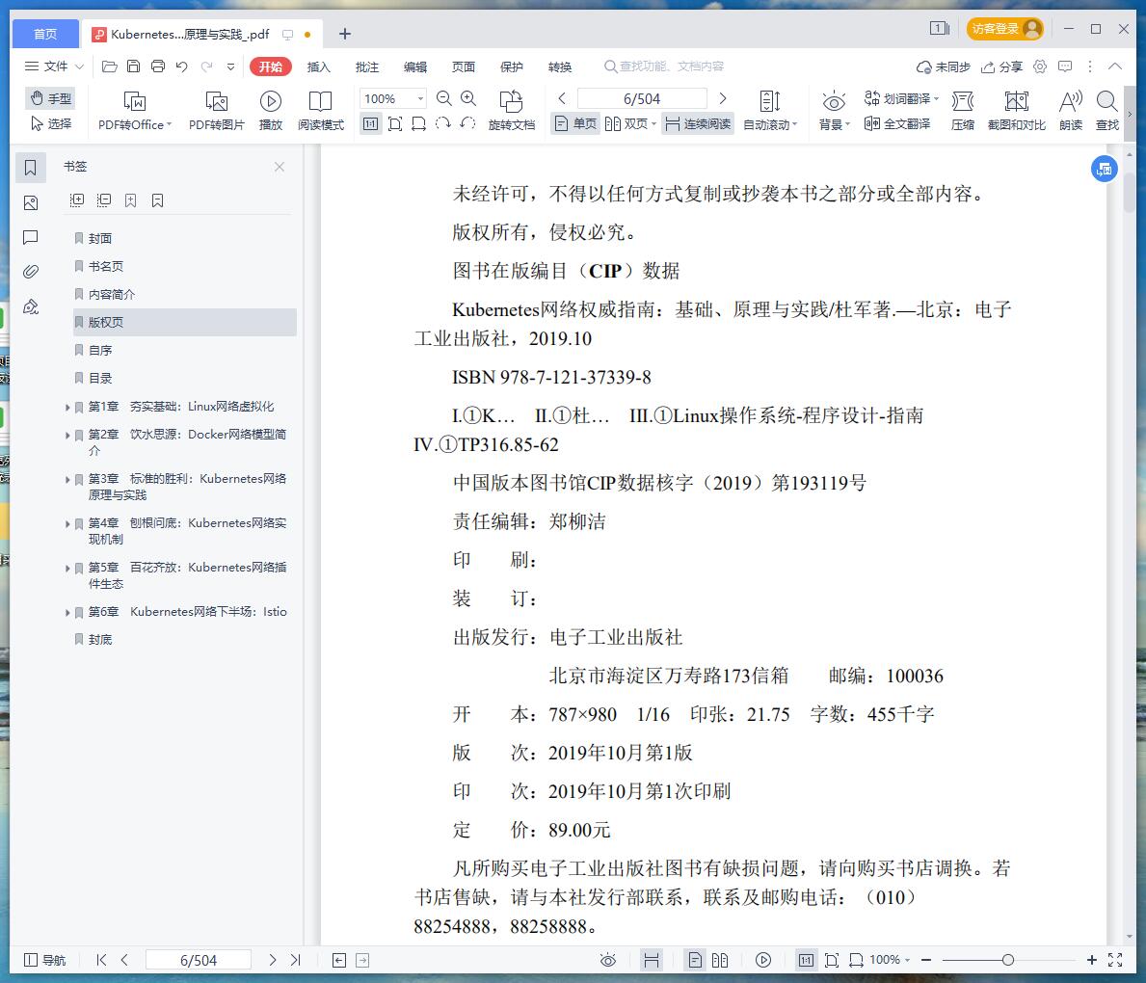The height and width of the screenshot is (983, 1146).
Task: Go to the next page with the ribbon arrow
Action: (x=723, y=98)
